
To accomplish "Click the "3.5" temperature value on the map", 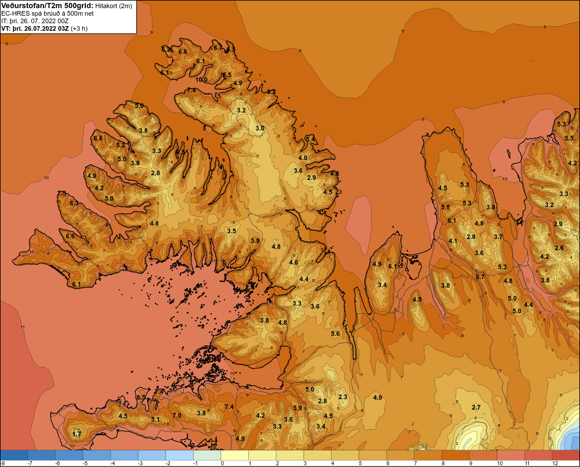I will (x=231, y=231).
